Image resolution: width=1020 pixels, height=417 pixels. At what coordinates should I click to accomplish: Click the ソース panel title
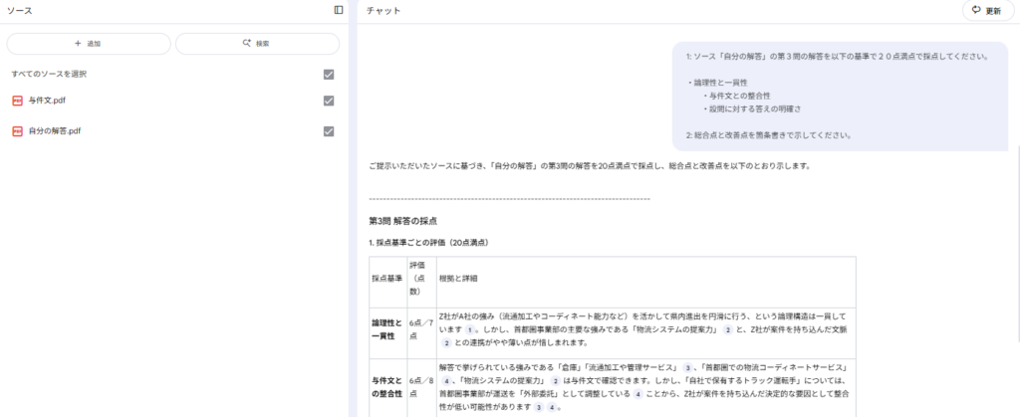tap(20, 11)
